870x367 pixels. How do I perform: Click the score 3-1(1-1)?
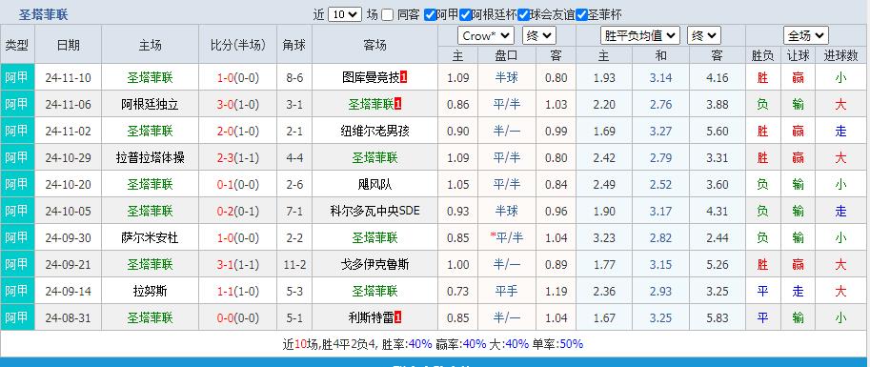(x=238, y=264)
